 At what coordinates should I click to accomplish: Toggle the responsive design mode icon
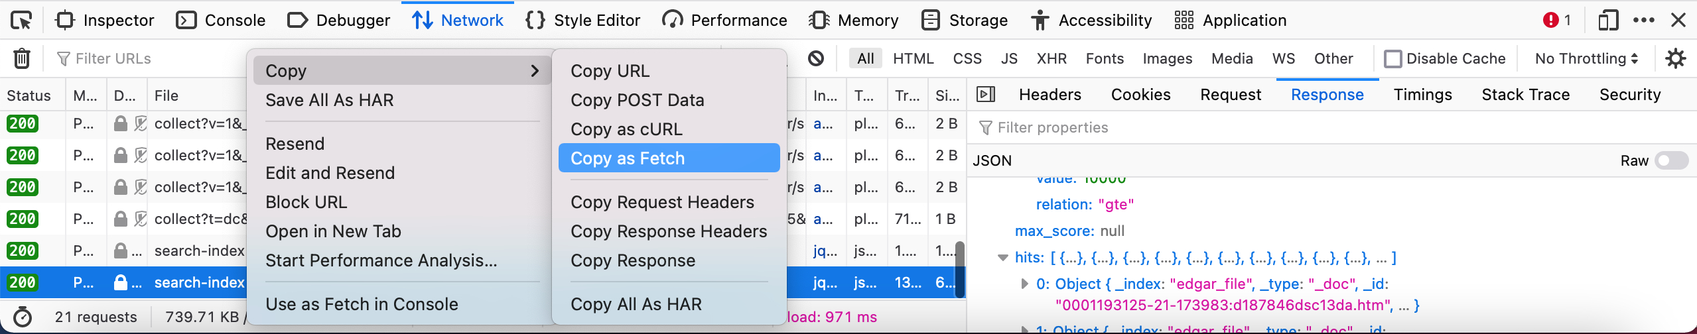click(1608, 21)
